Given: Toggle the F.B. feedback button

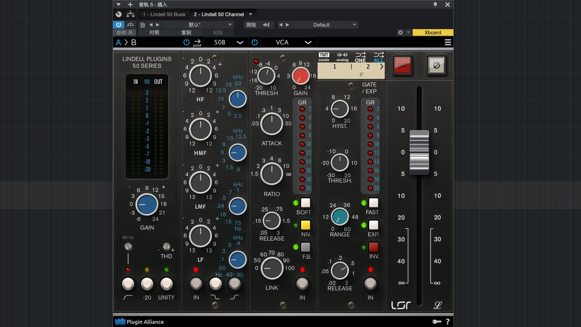Looking at the screenshot, I should [305, 247].
